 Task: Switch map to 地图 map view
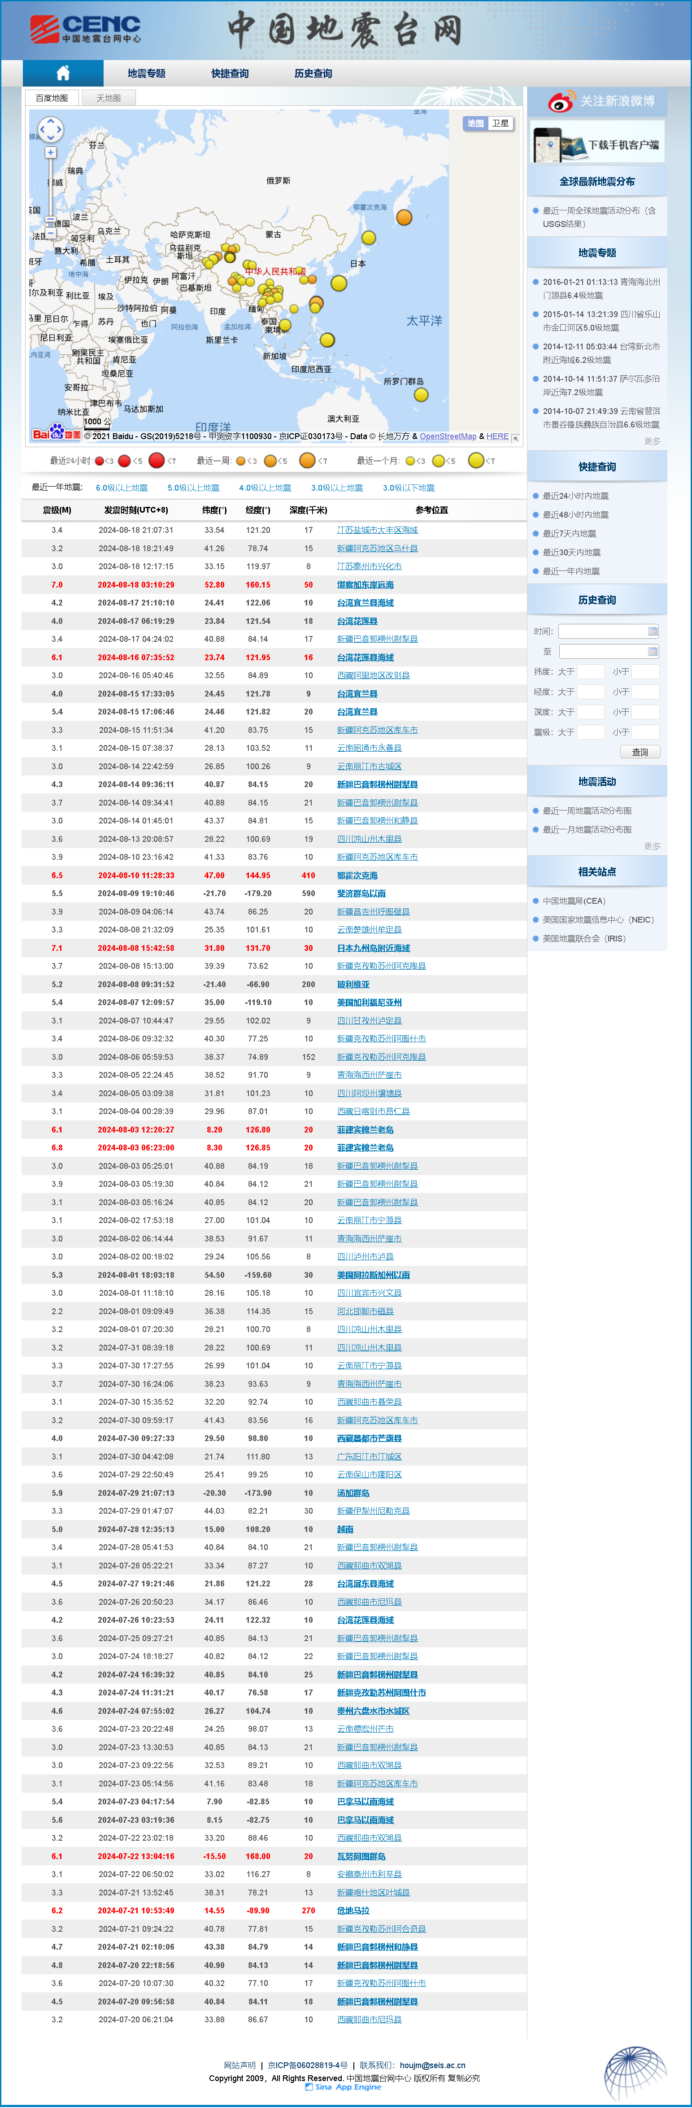pos(475,124)
